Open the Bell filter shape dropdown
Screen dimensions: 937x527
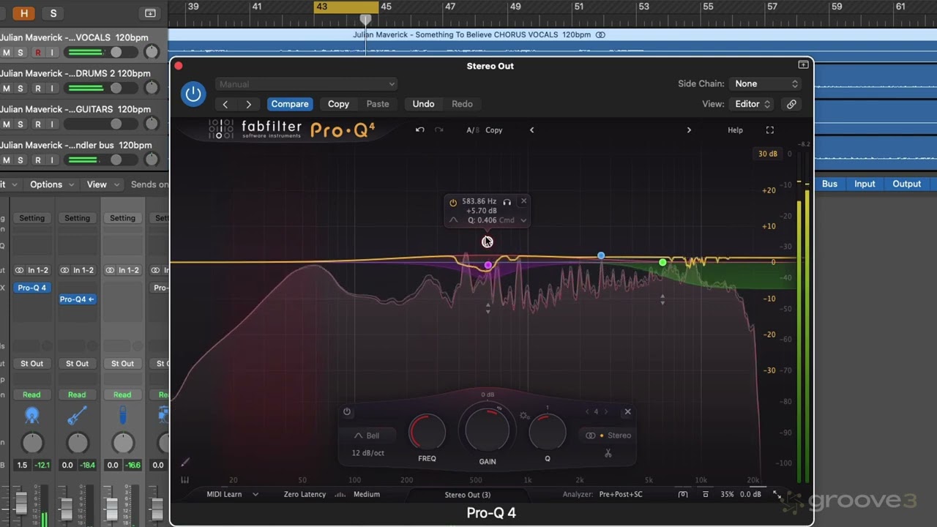[x=367, y=436]
